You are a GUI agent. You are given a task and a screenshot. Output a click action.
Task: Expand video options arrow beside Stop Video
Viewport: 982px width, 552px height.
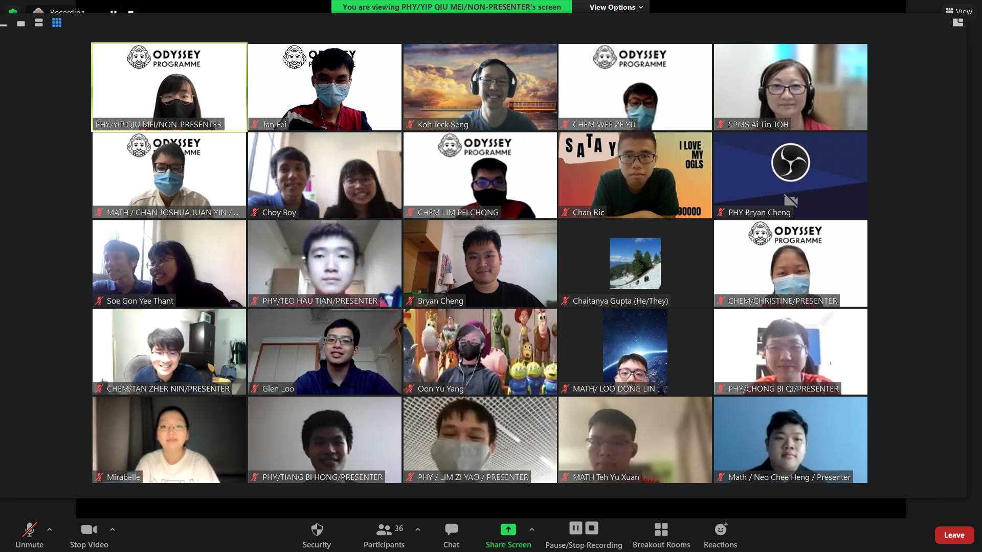tap(113, 530)
